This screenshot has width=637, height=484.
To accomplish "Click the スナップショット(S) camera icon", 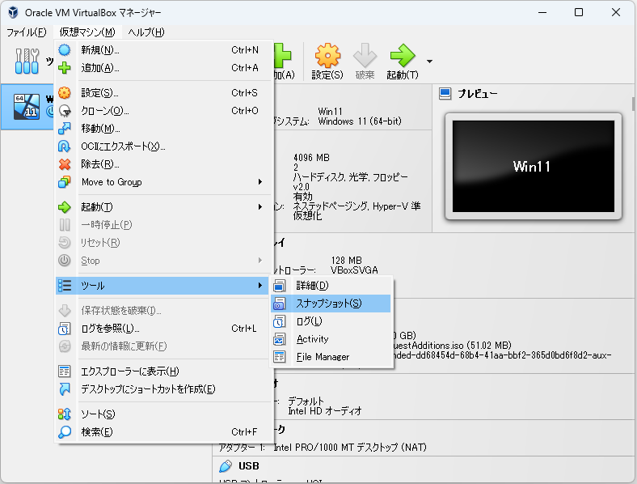I will (279, 304).
